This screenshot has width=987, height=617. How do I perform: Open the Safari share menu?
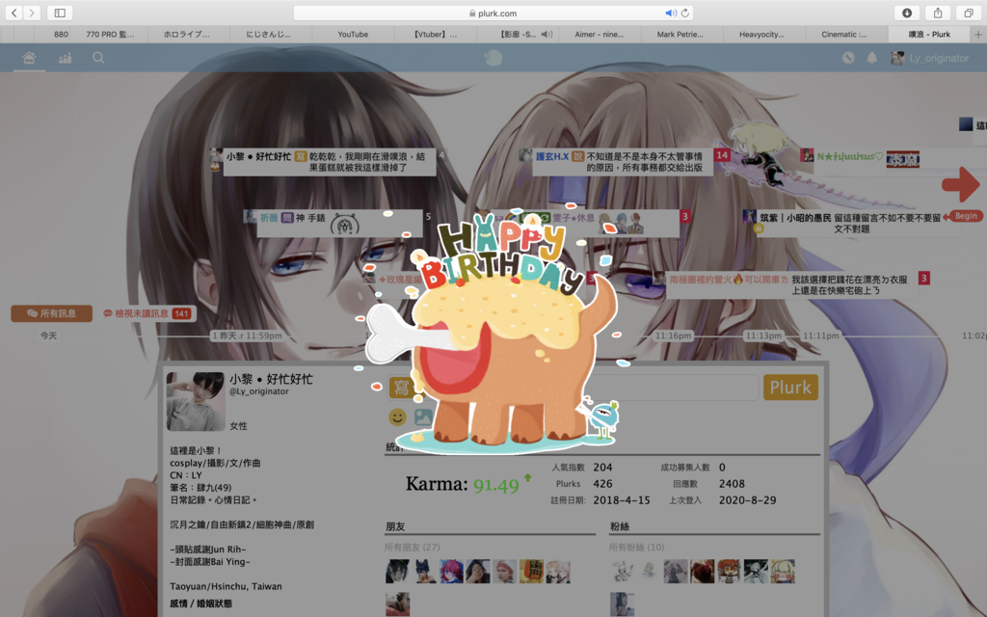pos(938,13)
